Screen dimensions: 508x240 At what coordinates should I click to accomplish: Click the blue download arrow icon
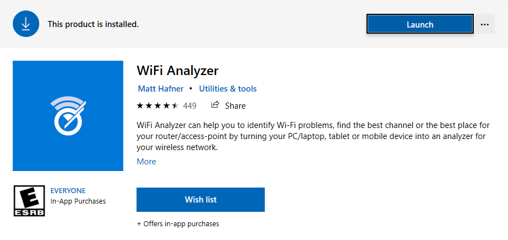(x=26, y=24)
